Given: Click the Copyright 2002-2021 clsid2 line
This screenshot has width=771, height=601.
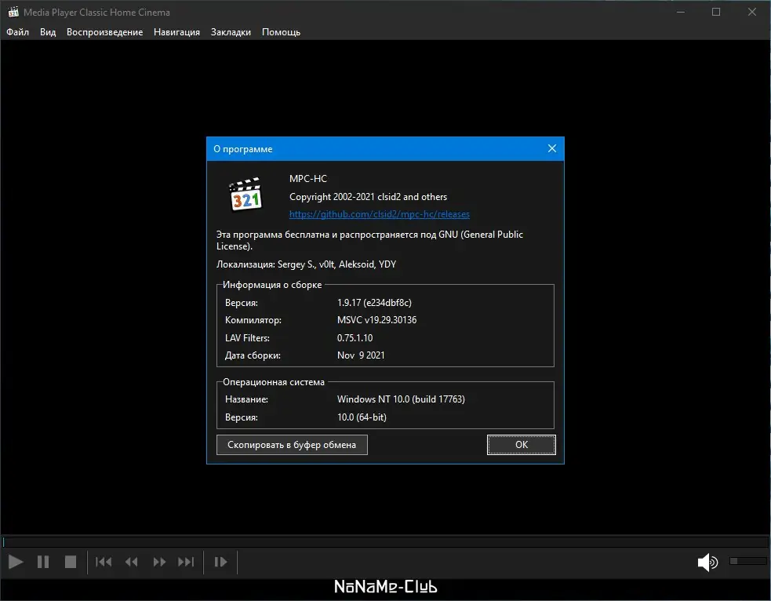Looking at the screenshot, I should 368,197.
